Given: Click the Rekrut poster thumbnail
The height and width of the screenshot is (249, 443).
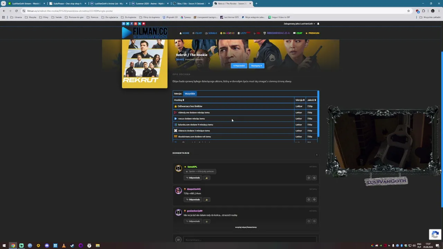Looking at the screenshot, I should point(145,64).
